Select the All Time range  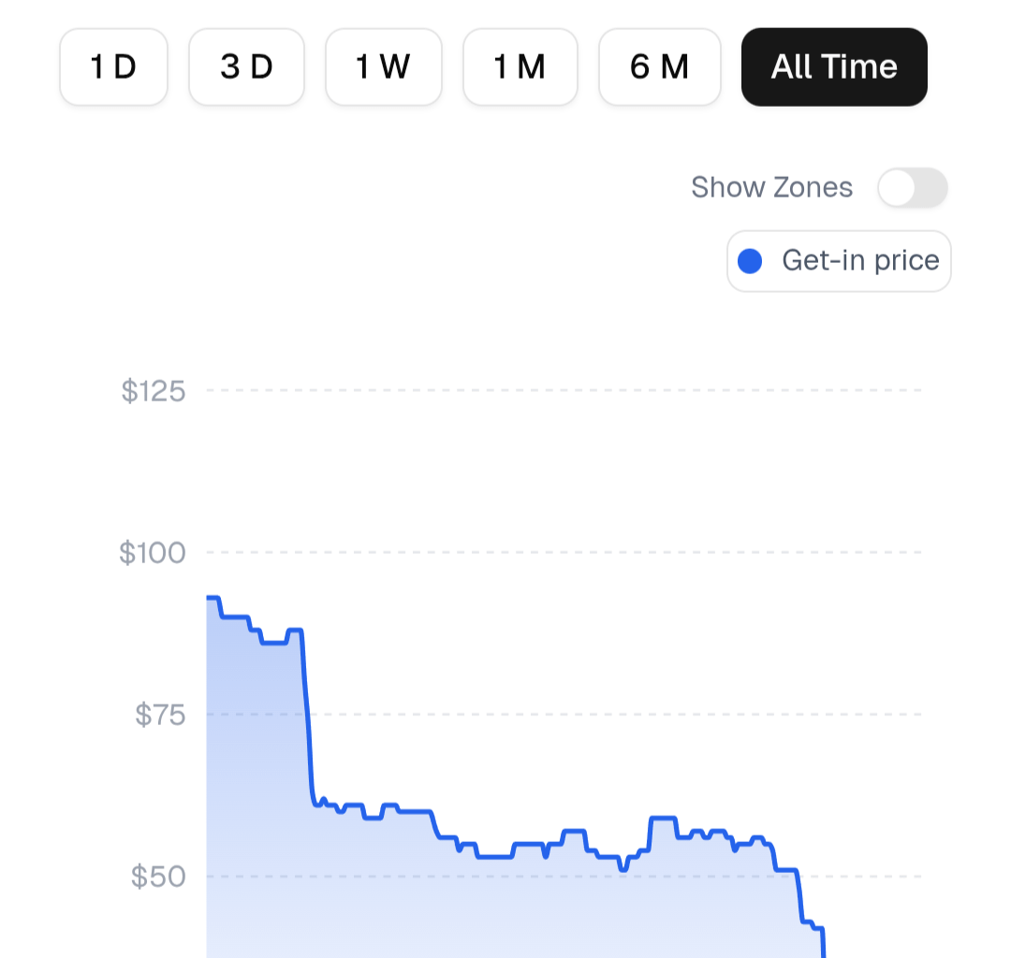[834, 66]
